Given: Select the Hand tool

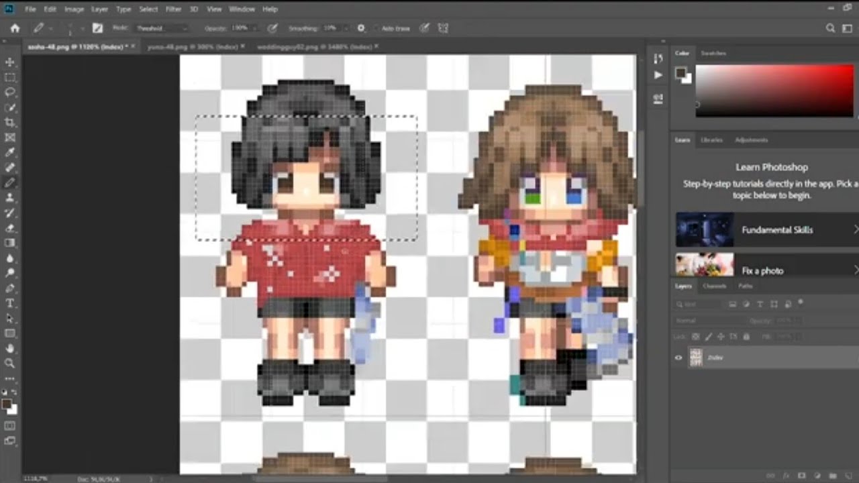Looking at the screenshot, I should [x=10, y=348].
